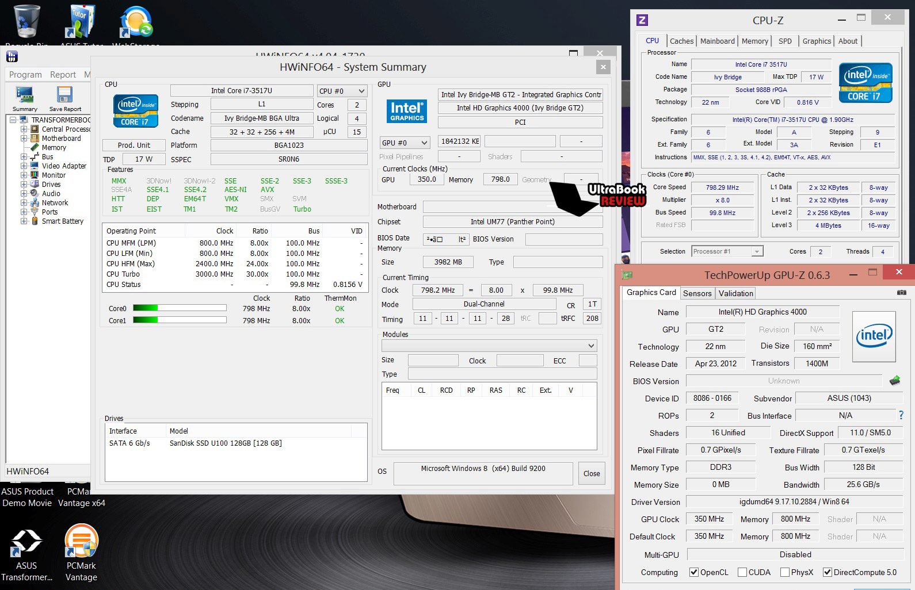
Task: Click the CPU-Z Specification field
Action: click(793, 120)
